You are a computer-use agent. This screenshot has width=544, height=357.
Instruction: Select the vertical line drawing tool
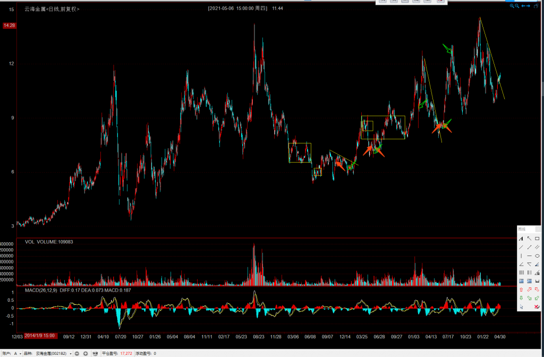[521, 256]
